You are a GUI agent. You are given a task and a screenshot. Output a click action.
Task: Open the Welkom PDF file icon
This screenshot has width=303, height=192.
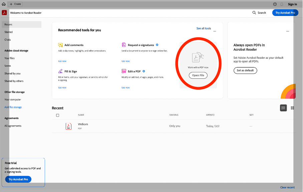click(68, 126)
